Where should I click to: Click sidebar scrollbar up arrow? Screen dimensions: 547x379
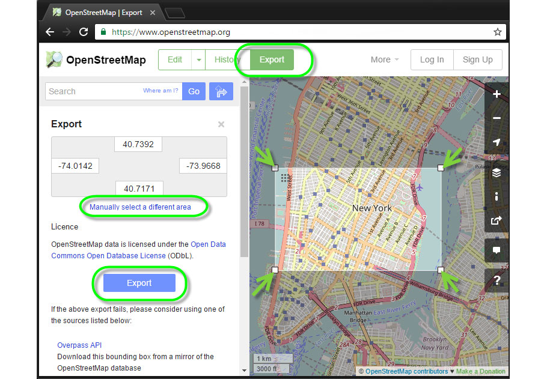[x=244, y=82]
